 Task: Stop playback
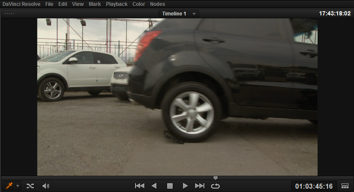coord(170,186)
